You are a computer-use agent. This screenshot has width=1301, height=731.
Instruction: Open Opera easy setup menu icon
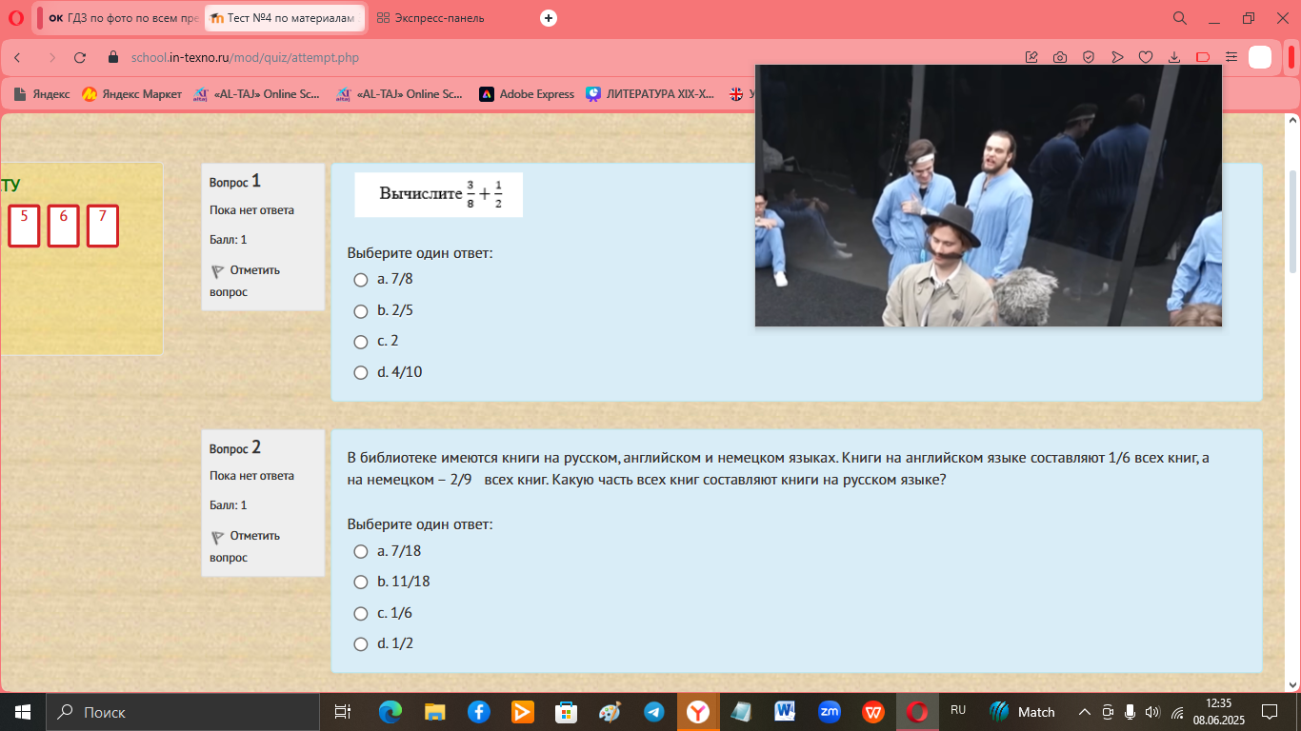pyautogui.click(x=1231, y=57)
